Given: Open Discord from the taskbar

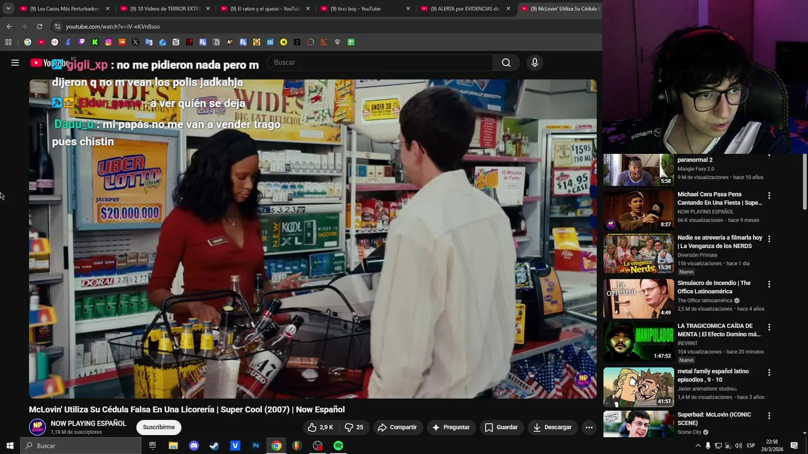Looking at the screenshot, I should tap(194, 446).
